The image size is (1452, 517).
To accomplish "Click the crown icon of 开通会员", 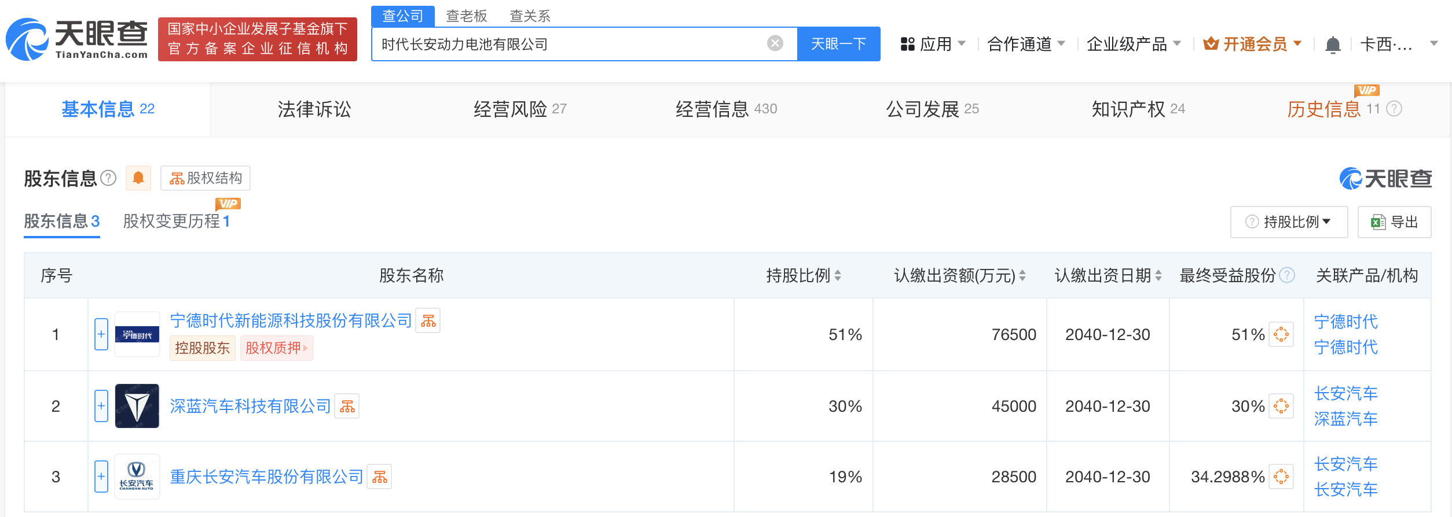I will 1211,43.
